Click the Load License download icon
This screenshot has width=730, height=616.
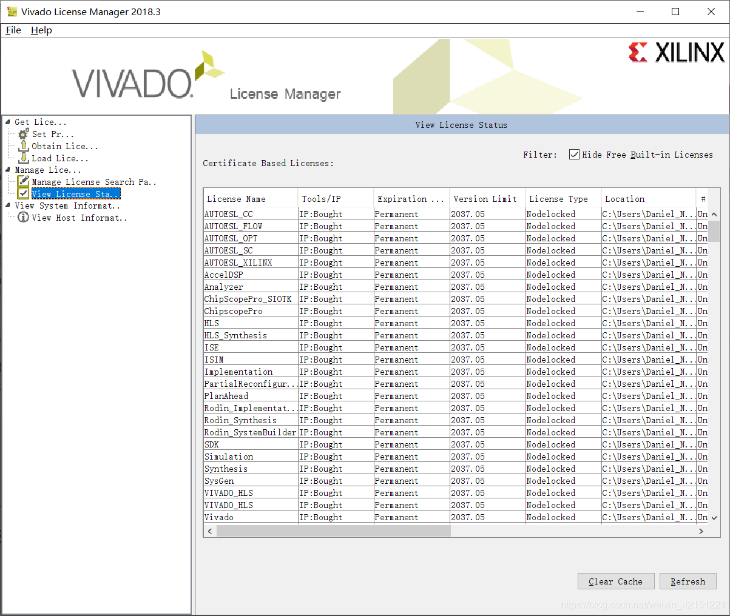(24, 158)
